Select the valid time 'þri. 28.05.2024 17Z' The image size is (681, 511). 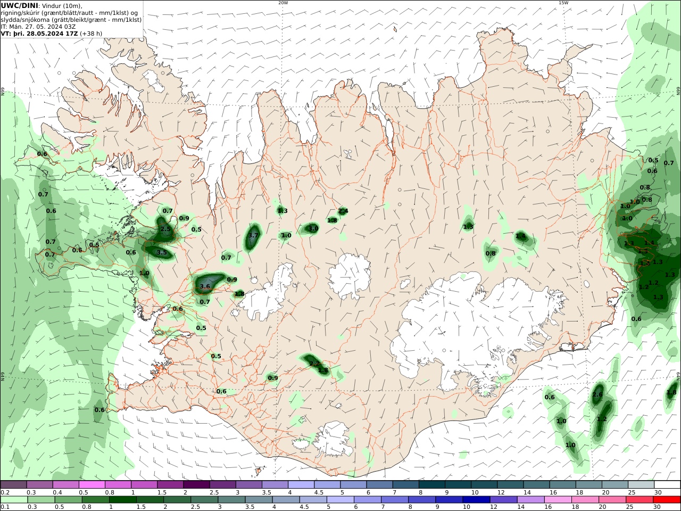(46, 34)
